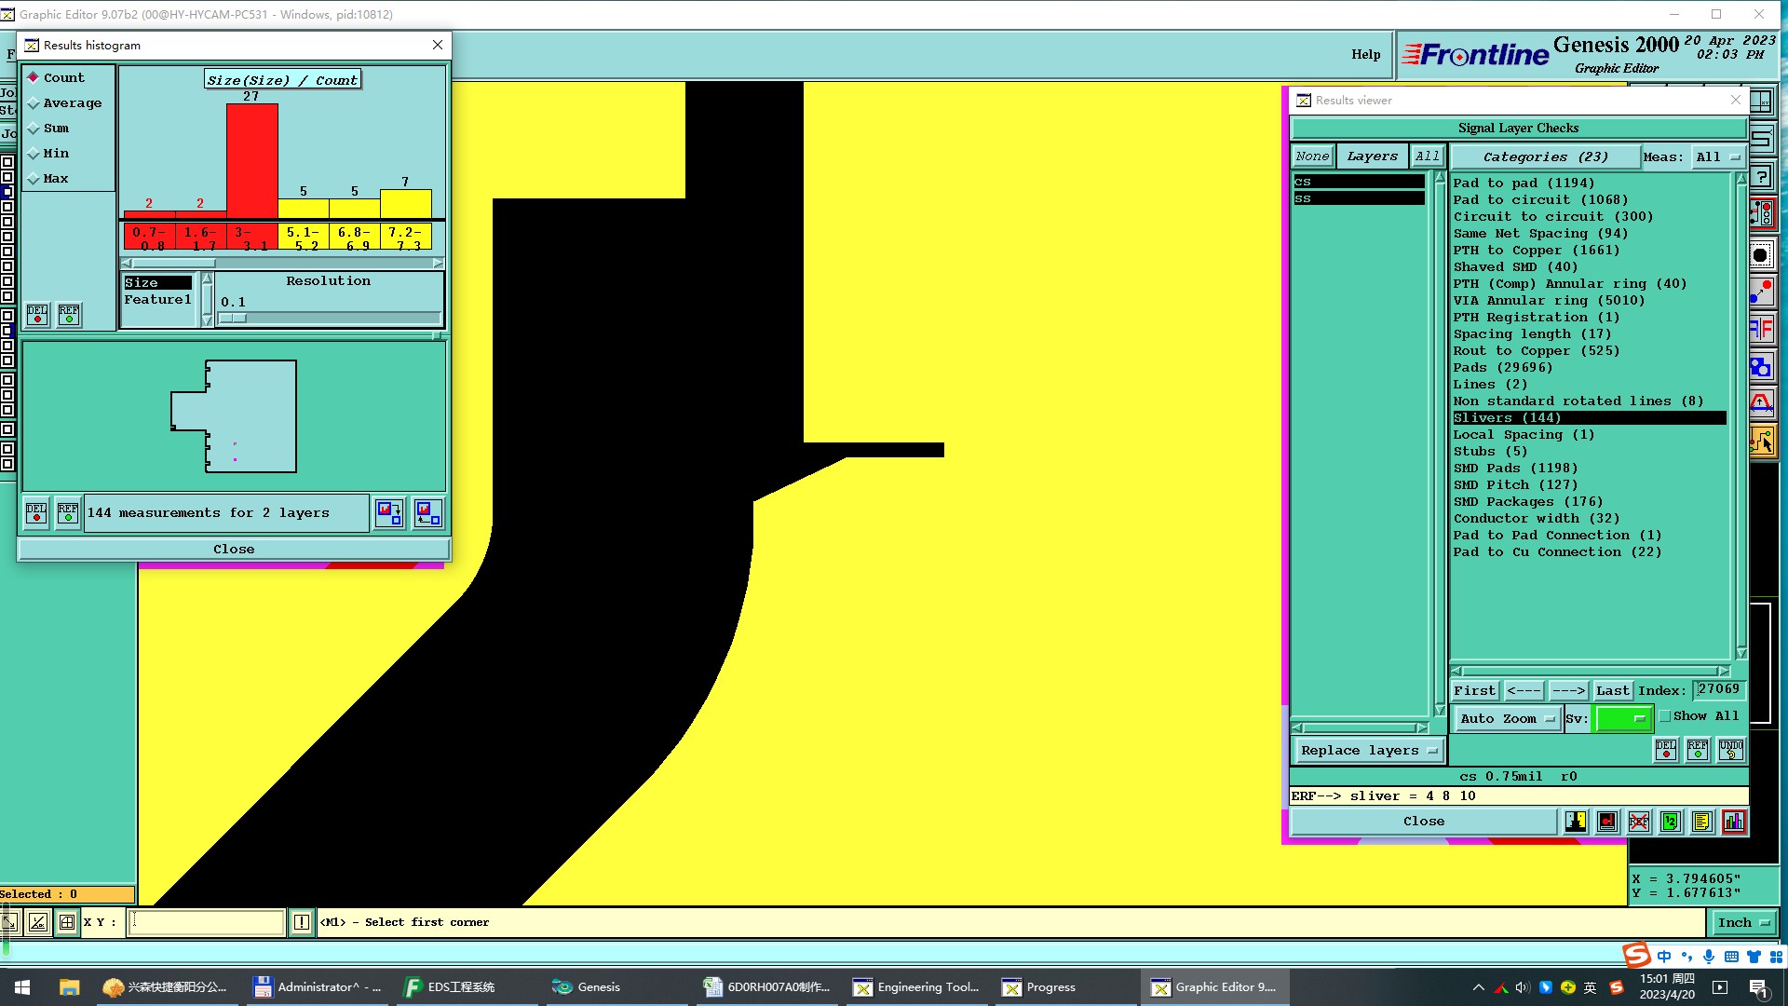The image size is (1788, 1006).
Task: Open the Help menu
Action: tap(1365, 55)
